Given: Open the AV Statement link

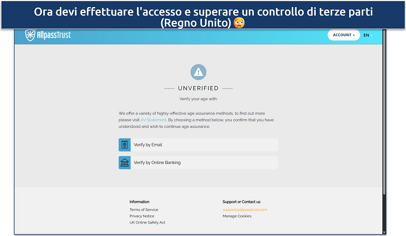Looking at the screenshot, I should 153,120.
